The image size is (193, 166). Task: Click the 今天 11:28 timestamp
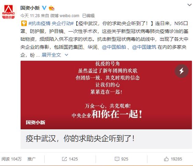pos(30,16)
